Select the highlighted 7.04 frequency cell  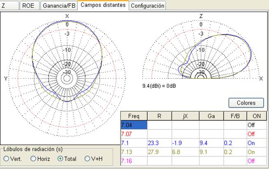click(134, 123)
